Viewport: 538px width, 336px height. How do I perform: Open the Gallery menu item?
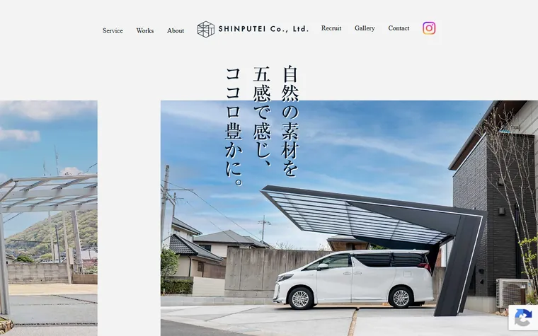(365, 28)
